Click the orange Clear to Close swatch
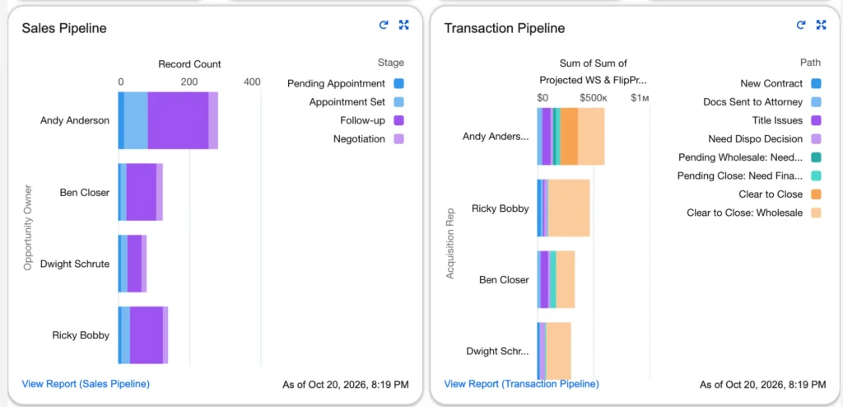The width and height of the screenshot is (843, 407). (x=816, y=194)
